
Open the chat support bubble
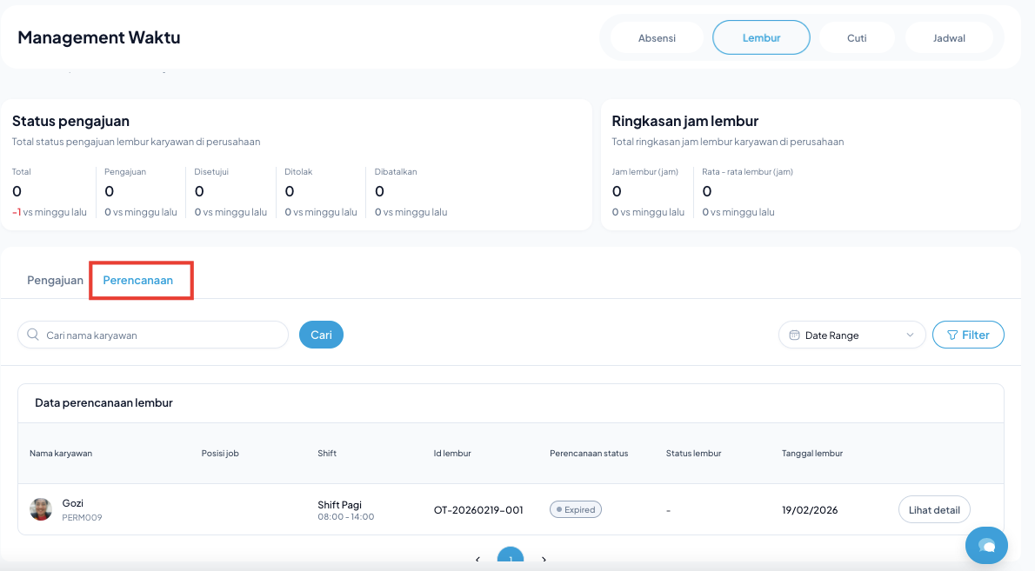point(986,545)
